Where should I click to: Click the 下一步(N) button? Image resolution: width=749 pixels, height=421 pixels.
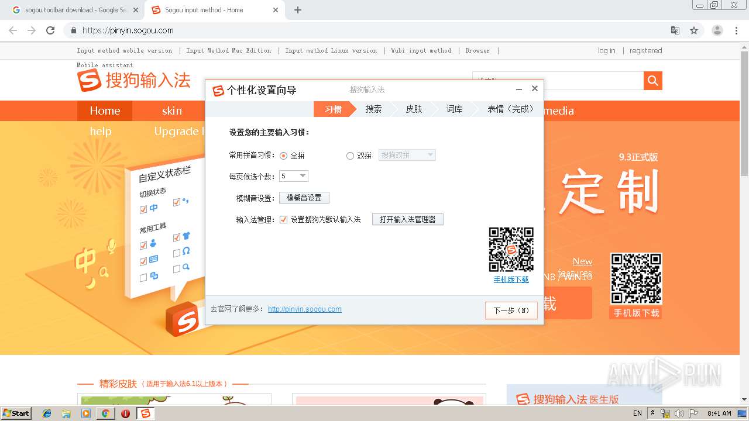[511, 310]
